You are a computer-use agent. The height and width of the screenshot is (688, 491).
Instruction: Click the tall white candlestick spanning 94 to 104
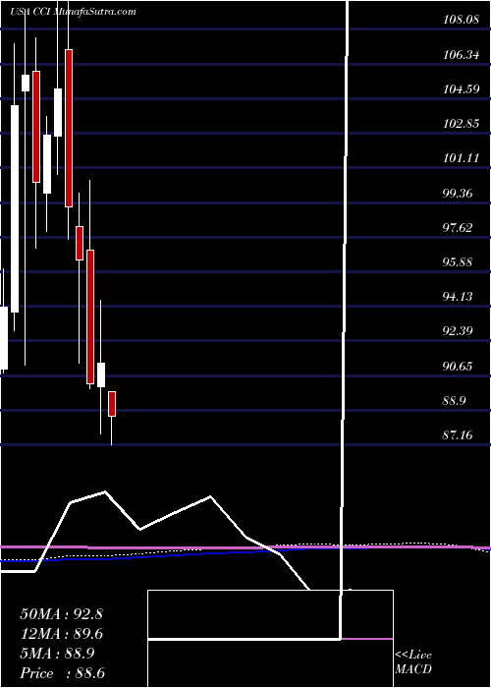[15, 208]
